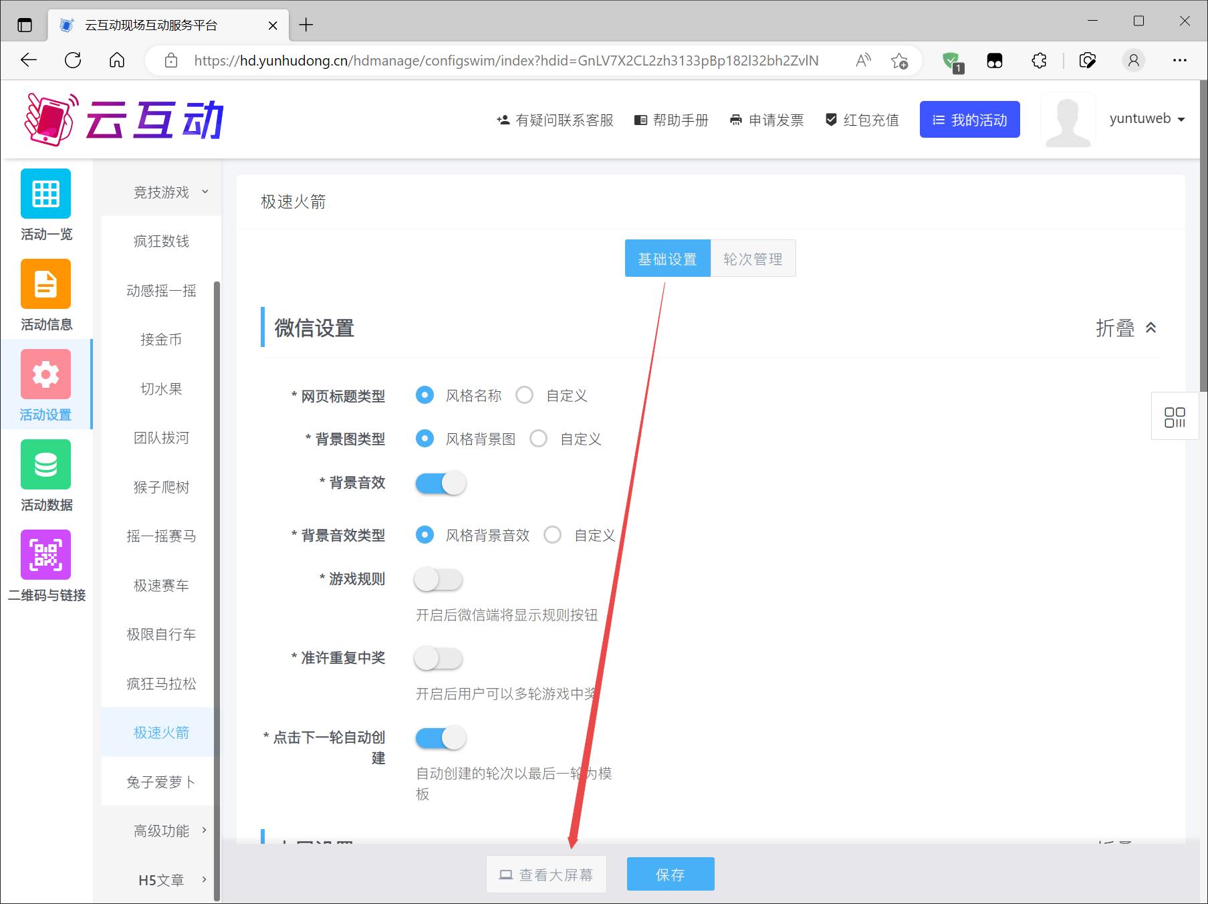The height and width of the screenshot is (904, 1208).
Task: Enable the 游戏规则 switch
Action: point(439,579)
